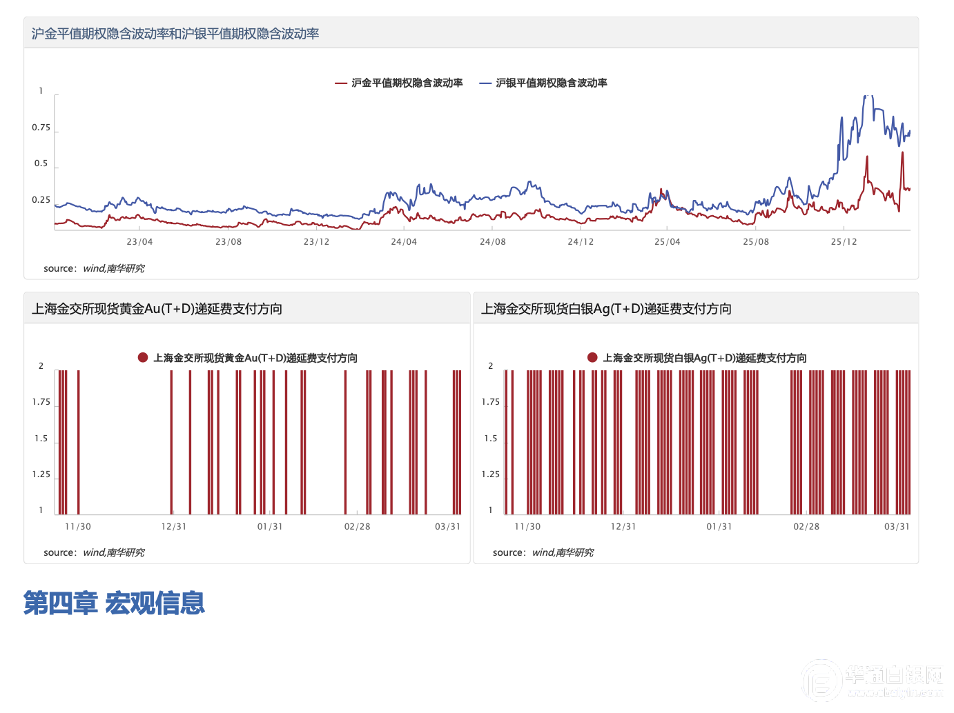
Task: Toggle the 沪金平值期权隐含波动率 legend label
Action: 407,83
